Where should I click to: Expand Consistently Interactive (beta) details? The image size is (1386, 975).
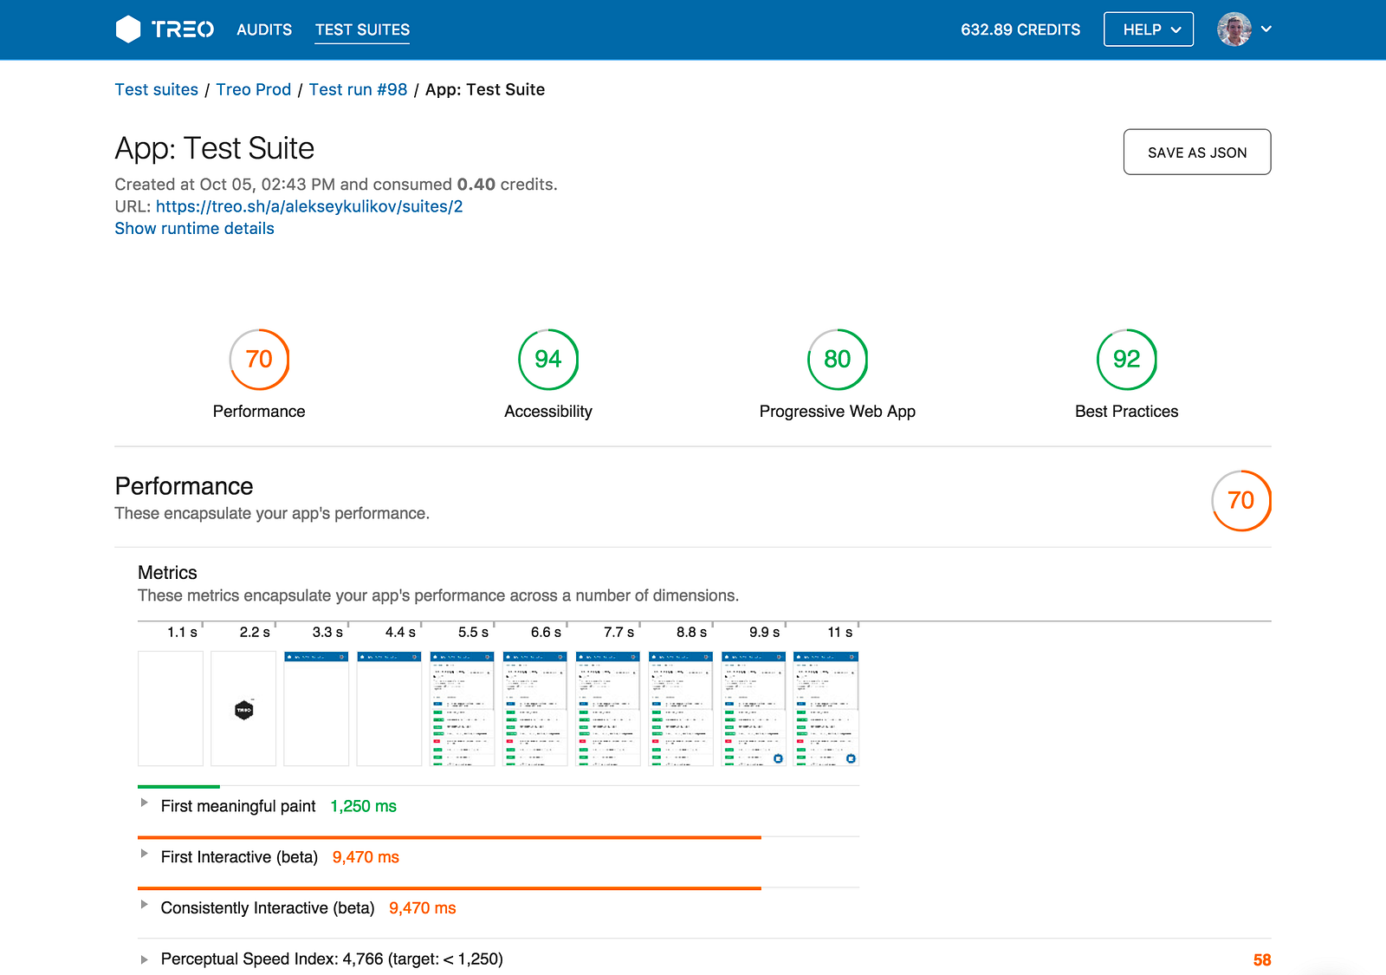[145, 906]
